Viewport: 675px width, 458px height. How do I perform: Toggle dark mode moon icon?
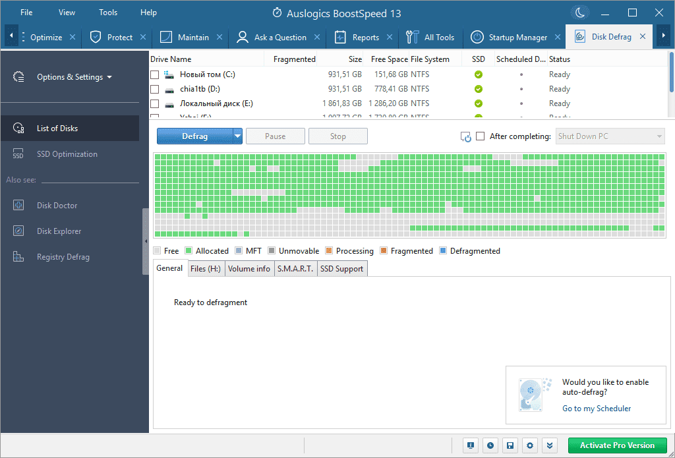(579, 13)
